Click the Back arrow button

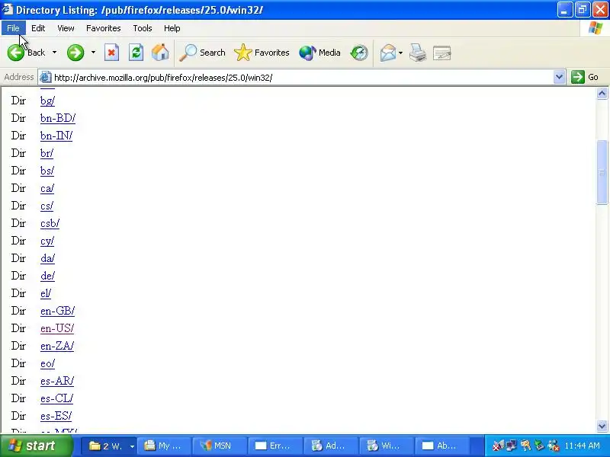click(x=26, y=53)
